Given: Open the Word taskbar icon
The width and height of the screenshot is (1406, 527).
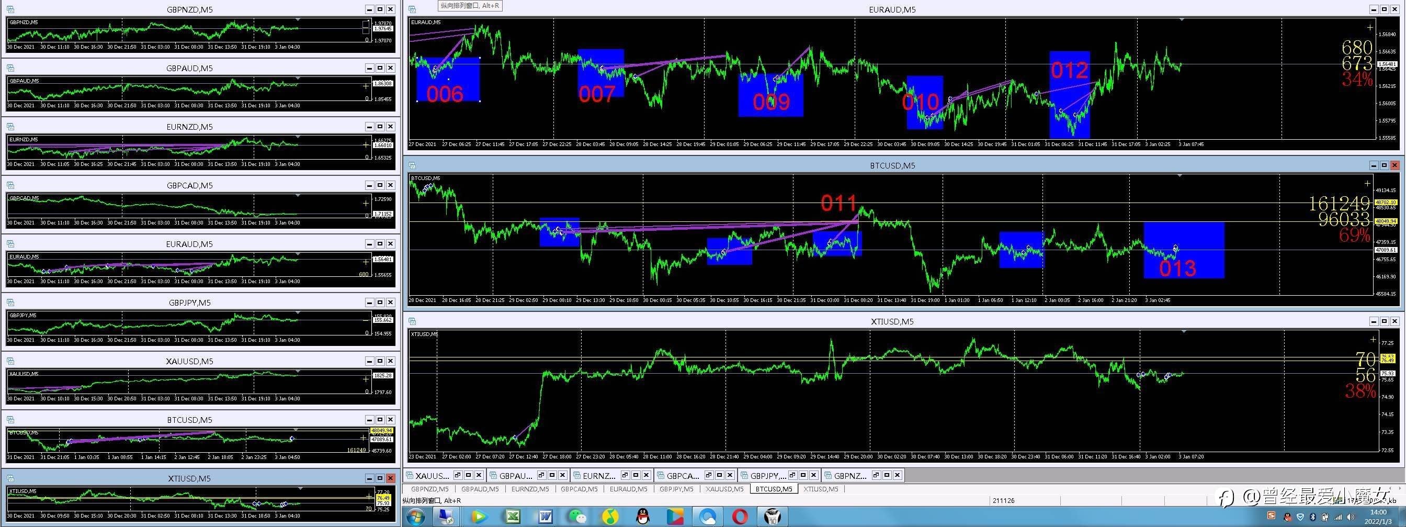Looking at the screenshot, I should (545, 516).
